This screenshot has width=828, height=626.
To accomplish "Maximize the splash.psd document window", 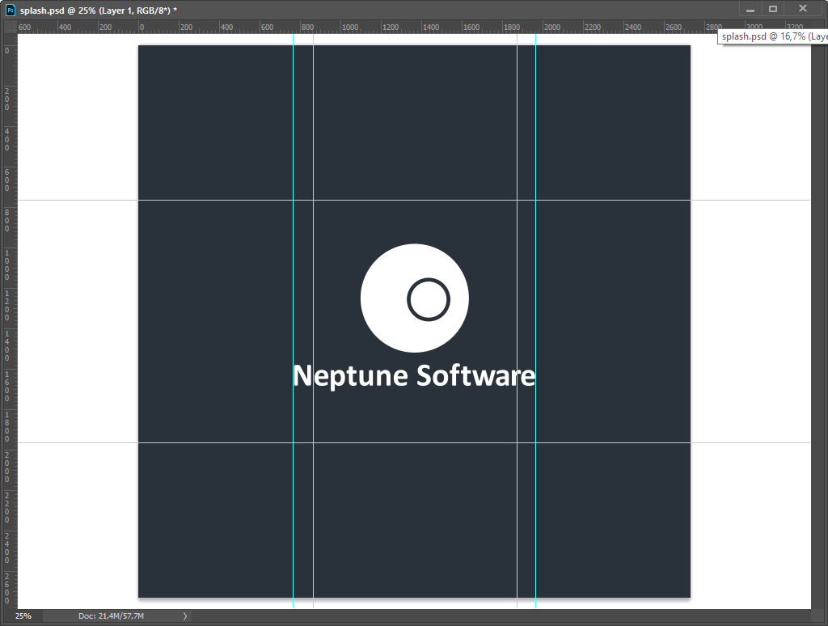I will pos(773,9).
